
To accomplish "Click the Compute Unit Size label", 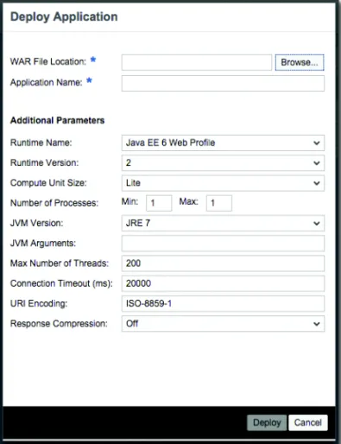I will pyautogui.click(x=48, y=183).
